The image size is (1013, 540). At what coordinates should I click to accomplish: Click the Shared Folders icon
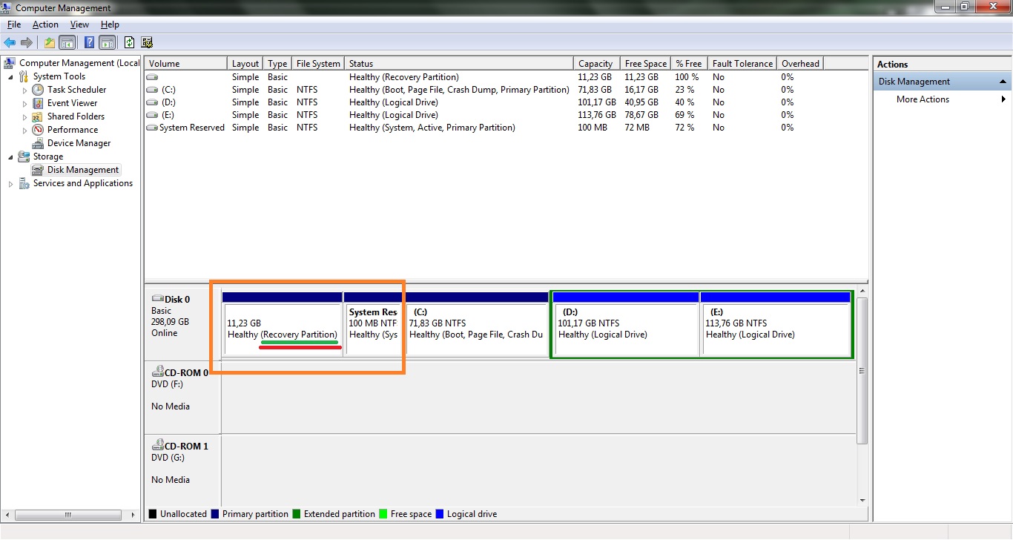38,116
